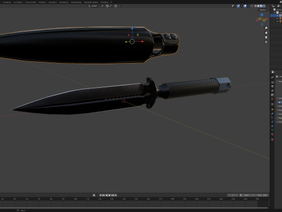The image size is (282, 212).
Task: Toggle the Auto Keying record button
Action: (94, 195)
